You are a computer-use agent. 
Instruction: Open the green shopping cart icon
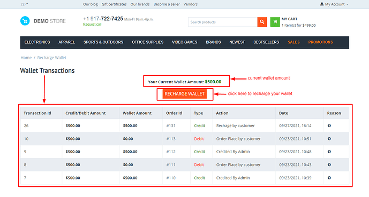(x=275, y=22)
